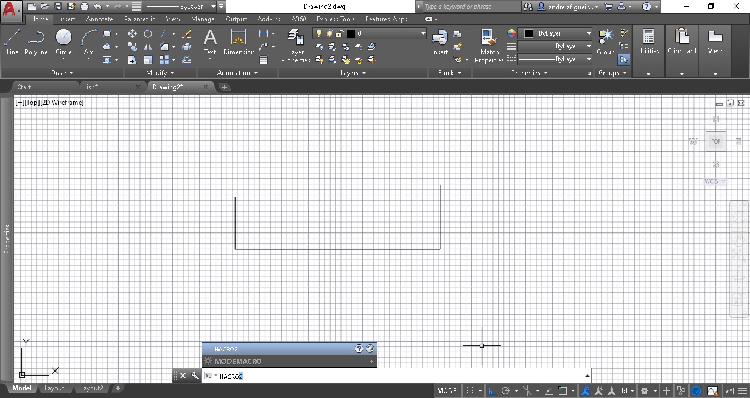Viewport: 750px width, 398px height.
Task: Select the Line drawing tool
Action: [x=12, y=43]
